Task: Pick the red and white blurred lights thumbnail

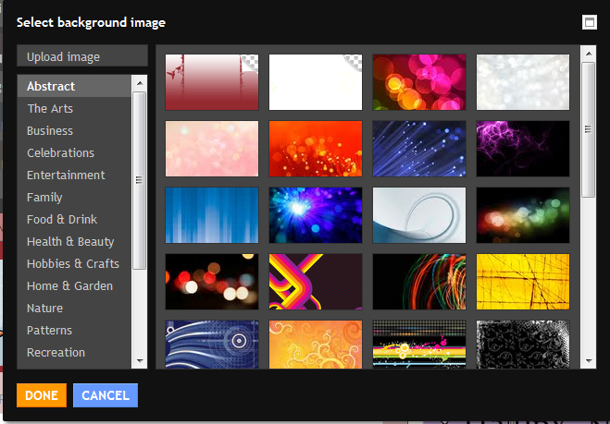Action: point(212,282)
